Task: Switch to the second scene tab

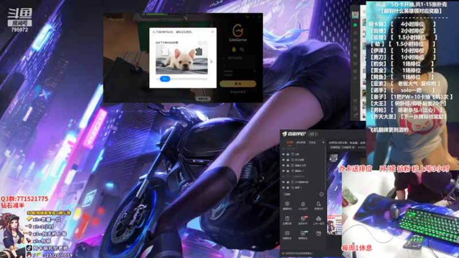Action: tap(301, 142)
